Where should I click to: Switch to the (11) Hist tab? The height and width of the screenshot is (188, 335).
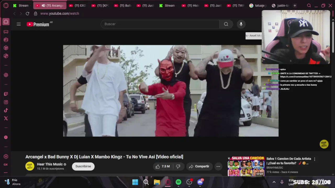point(190,5)
